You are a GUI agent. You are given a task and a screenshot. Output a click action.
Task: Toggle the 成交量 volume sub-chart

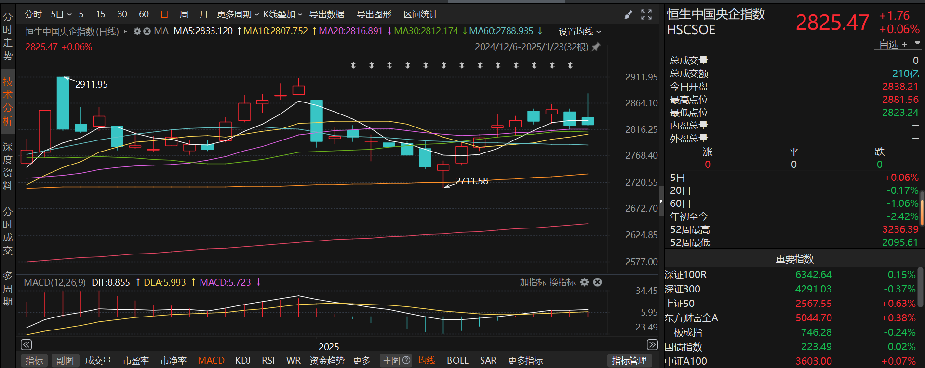point(98,360)
